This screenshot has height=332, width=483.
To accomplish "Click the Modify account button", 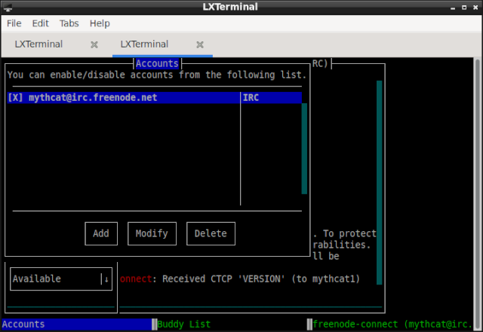I will coord(152,233).
